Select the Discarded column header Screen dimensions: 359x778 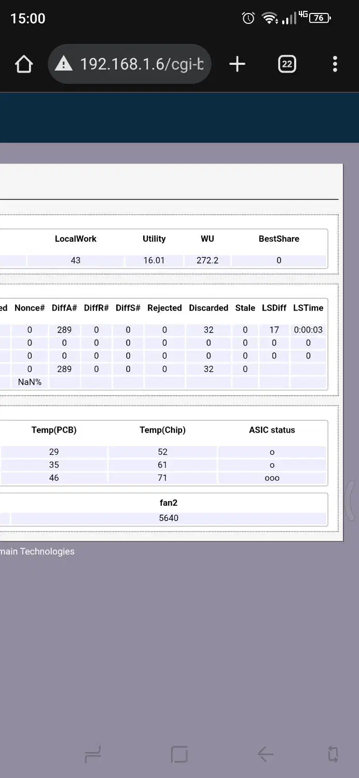click(209, 308)
